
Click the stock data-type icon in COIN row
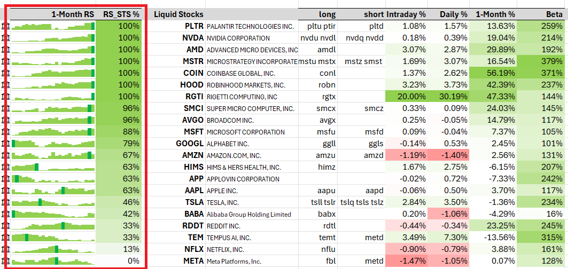[5, 73]
